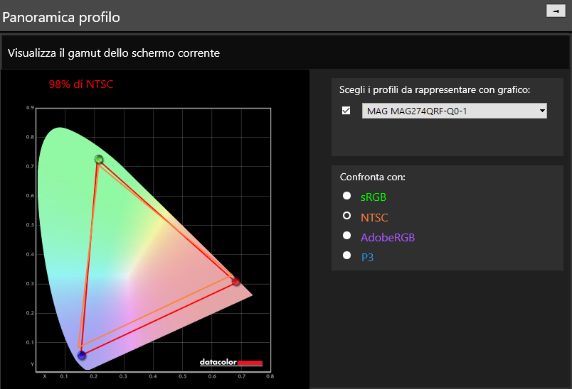Click the blue primary marker on gamut chart

click(x=82, y=355)
